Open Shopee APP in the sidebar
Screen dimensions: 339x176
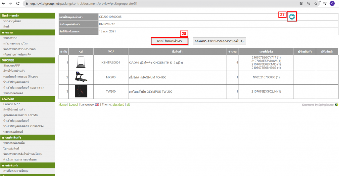12,66
